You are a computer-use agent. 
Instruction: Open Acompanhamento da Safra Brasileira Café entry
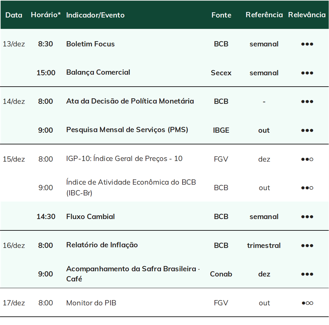[x=133, y=274]
